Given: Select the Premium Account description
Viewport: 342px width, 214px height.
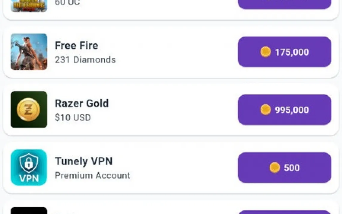Looking at the screenshot, I should coord(93,175).
